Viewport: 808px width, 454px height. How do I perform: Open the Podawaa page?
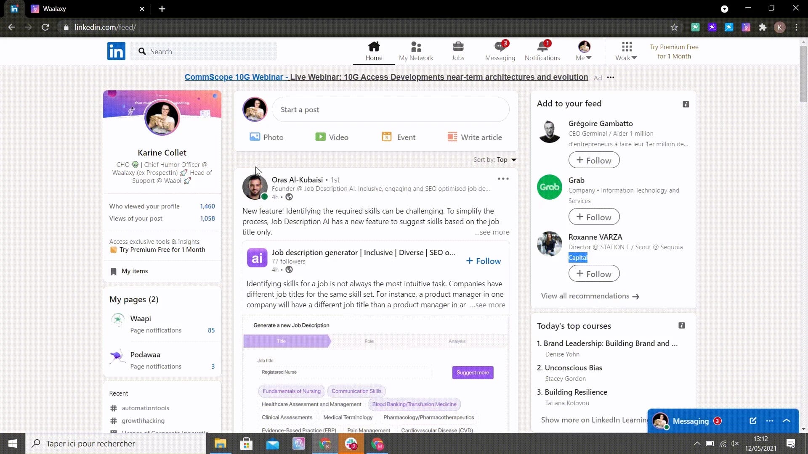145,355
